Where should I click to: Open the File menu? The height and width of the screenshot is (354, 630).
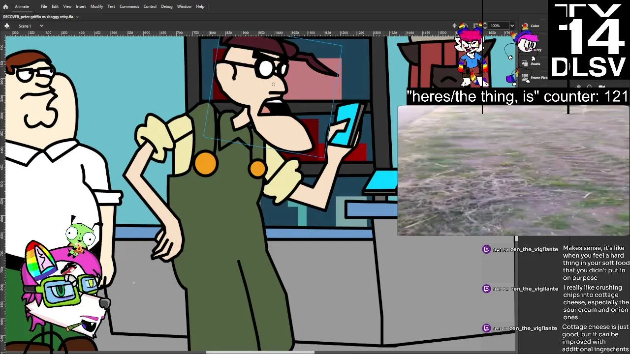[44, 6]
